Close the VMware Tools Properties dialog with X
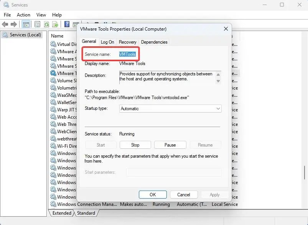 226,29
